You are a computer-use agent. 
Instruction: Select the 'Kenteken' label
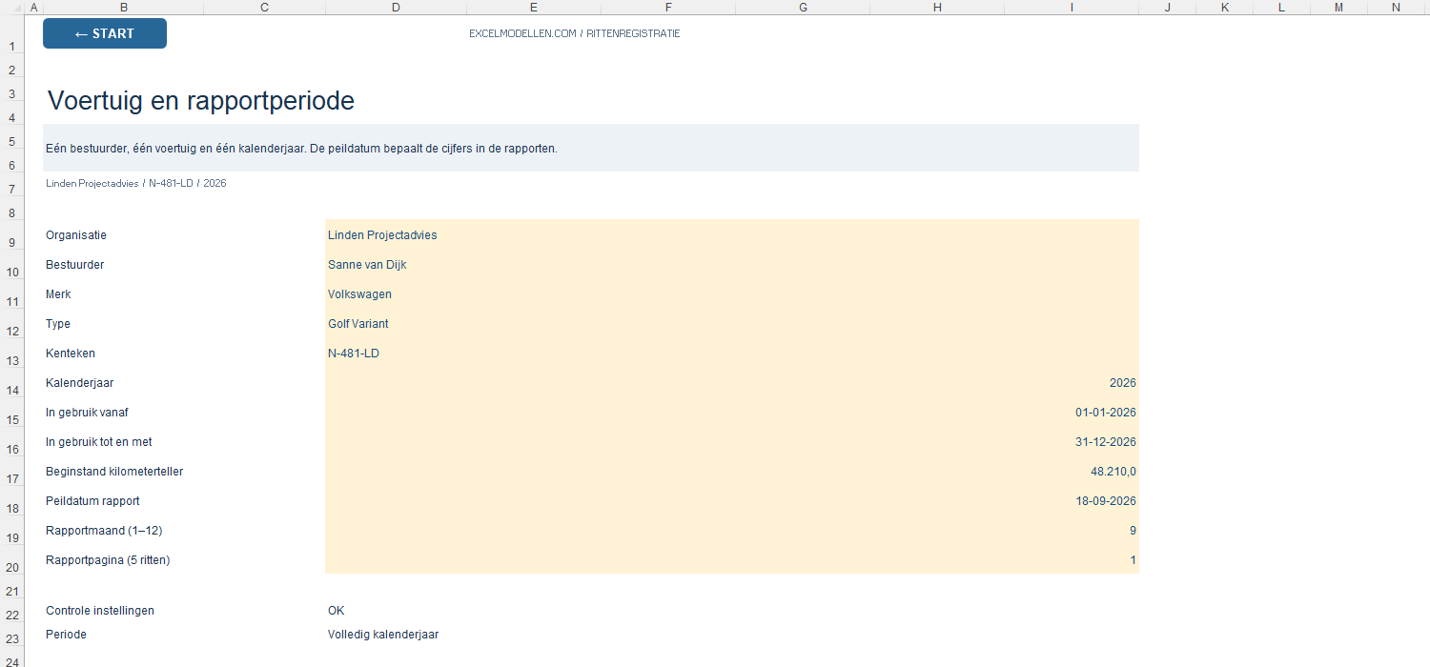(x=71, y=354)
